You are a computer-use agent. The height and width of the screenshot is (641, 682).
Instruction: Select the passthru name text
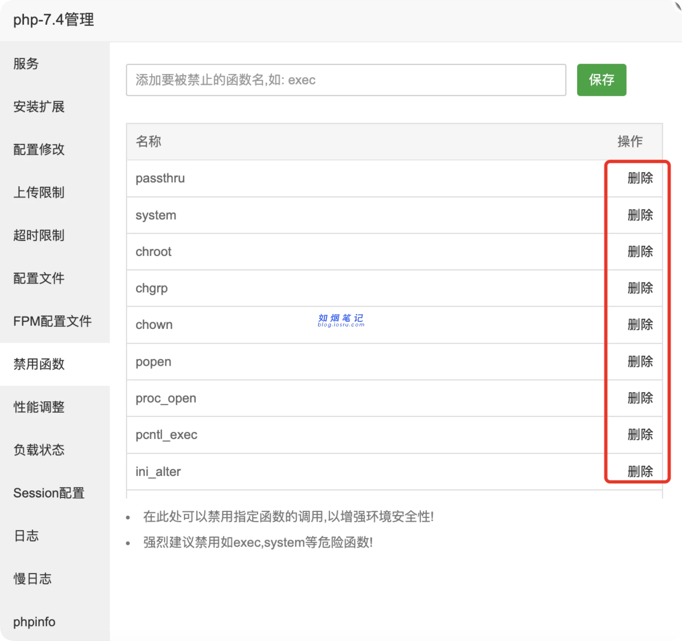[x=160, y=178]
